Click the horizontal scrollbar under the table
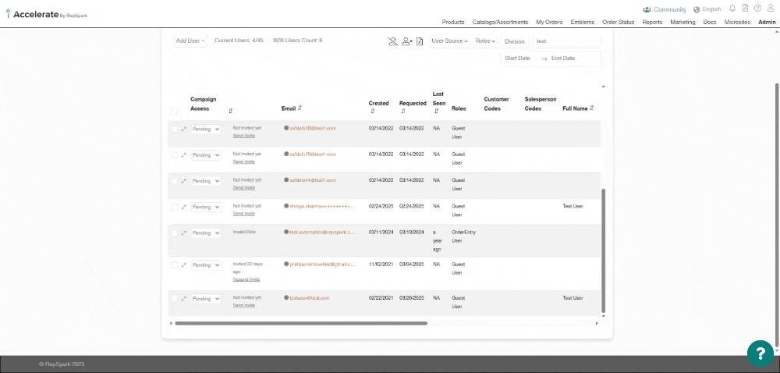 [x=301, y=323]
